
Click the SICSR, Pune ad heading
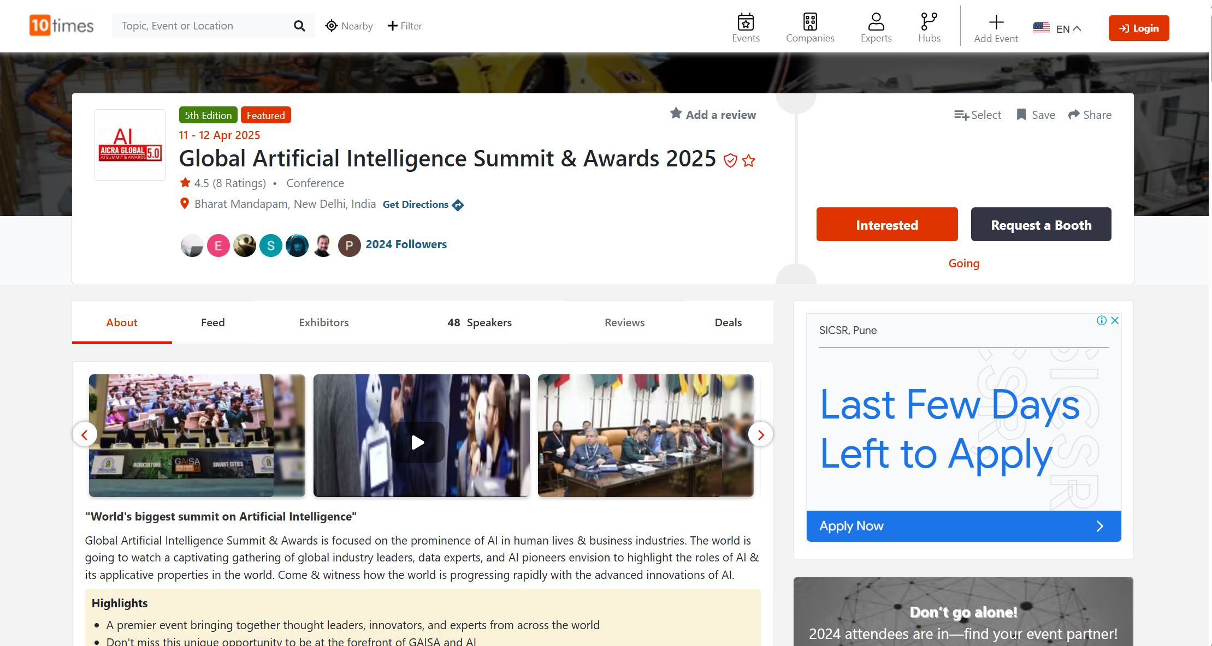(848, 330)
